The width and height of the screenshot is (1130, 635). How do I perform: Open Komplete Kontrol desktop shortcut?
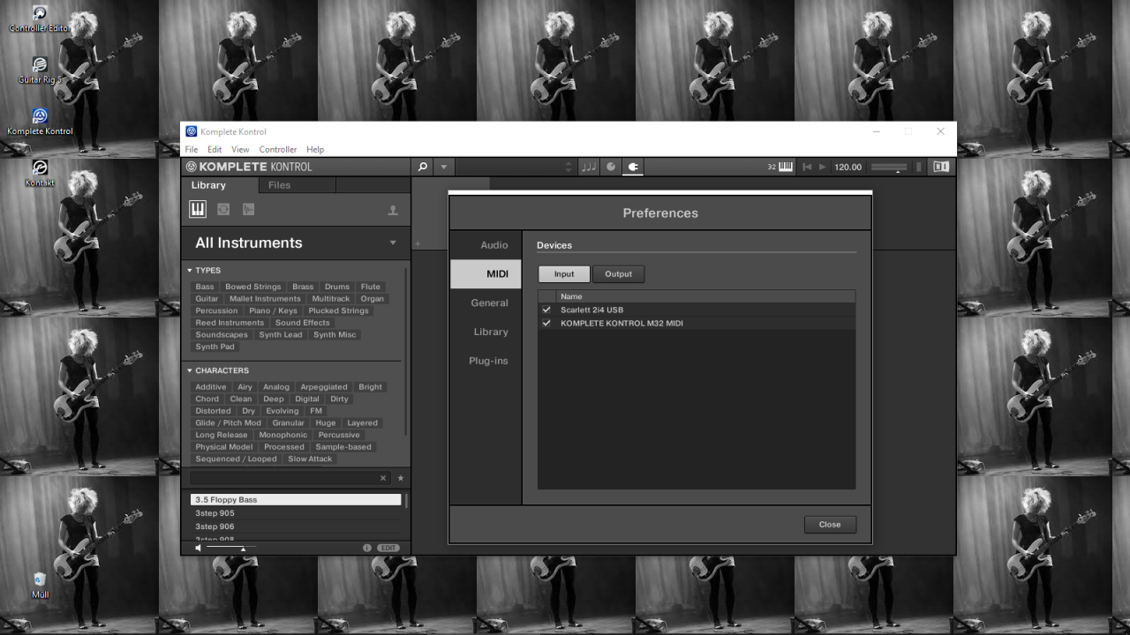tap(40, 122)
